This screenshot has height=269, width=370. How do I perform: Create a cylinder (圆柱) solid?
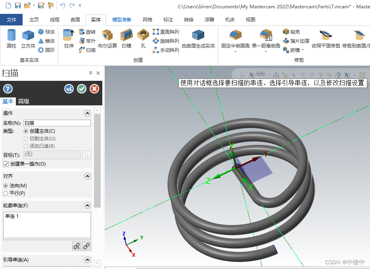click(x=12, y=38)
